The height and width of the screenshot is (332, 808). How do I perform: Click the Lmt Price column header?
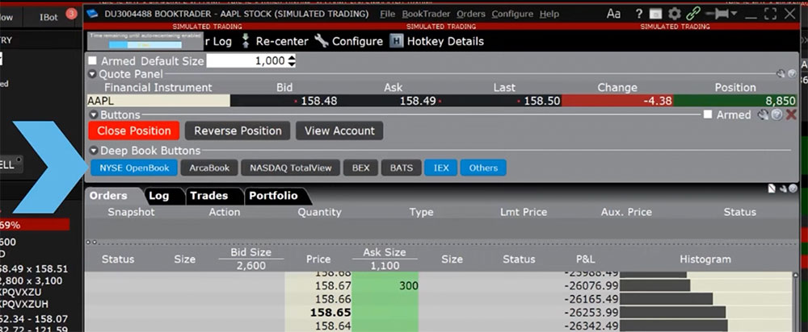coord(524,212)
